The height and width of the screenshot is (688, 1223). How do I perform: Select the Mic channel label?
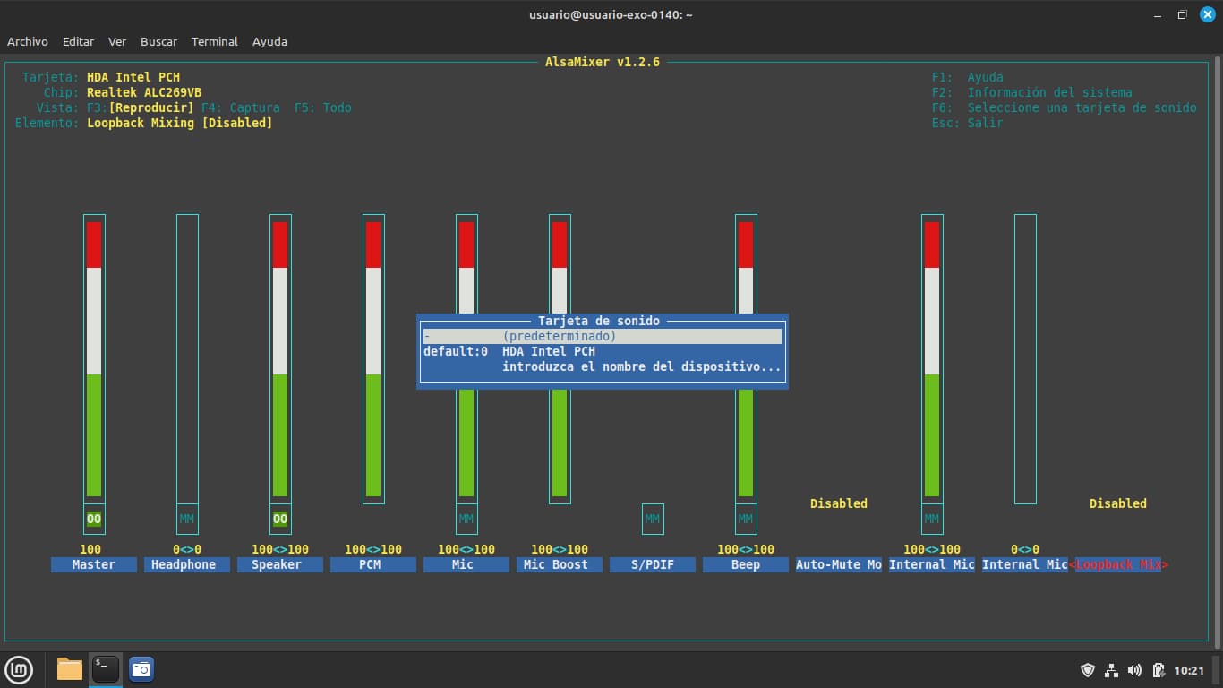(x=466, y=564)
